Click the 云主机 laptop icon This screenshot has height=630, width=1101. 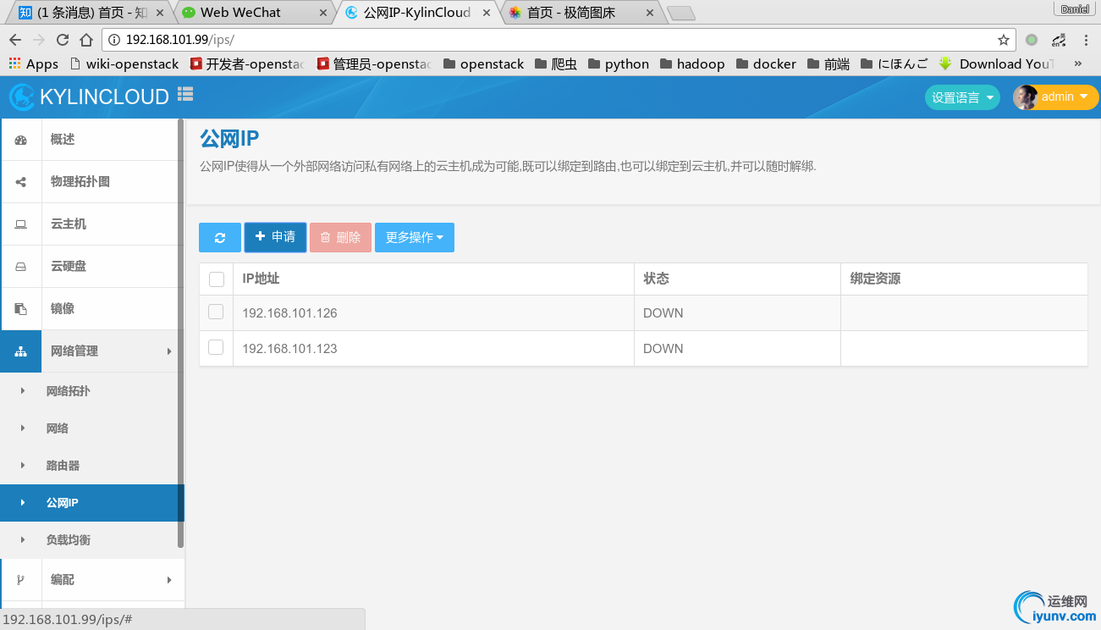click(x=21, y=224)
